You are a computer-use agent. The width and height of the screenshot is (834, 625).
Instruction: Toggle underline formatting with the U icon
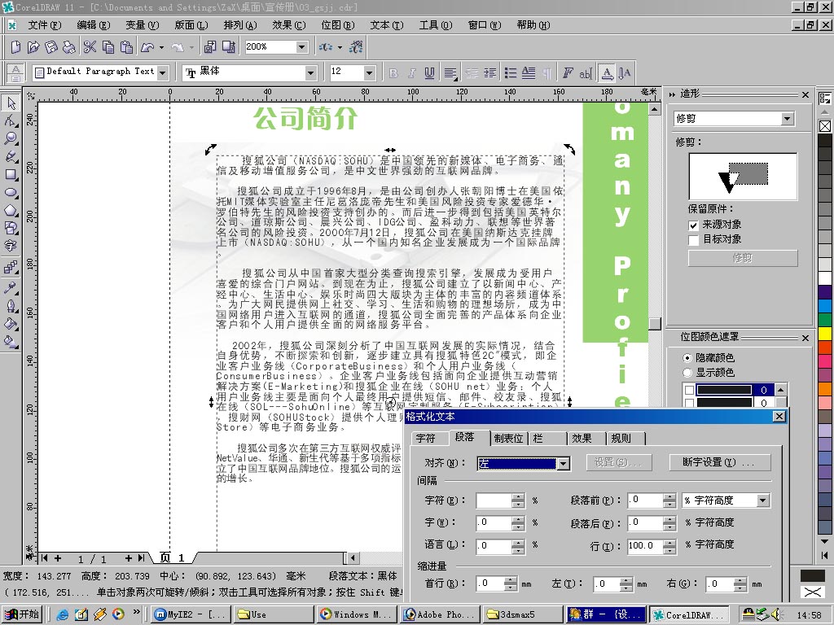pyautogui.click(x=429, y=72)
